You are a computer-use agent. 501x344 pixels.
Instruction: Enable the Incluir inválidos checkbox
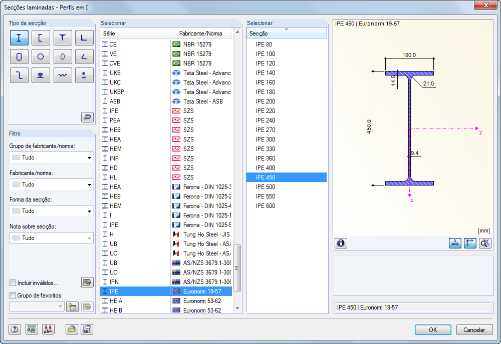click(14, 283)
